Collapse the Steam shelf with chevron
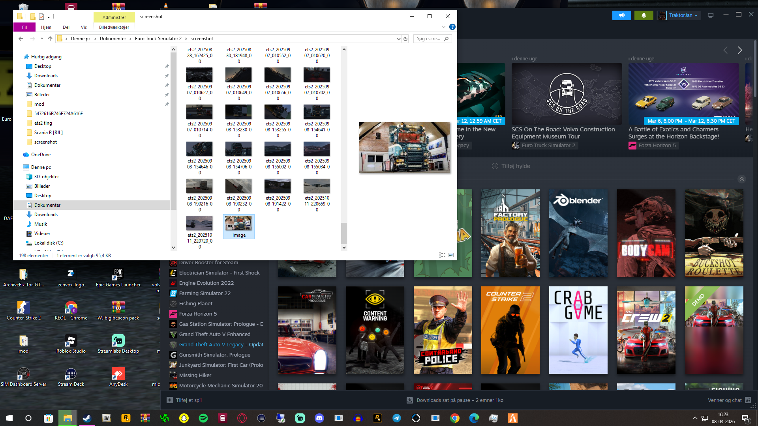The image size is (758, 426). coord(742,179)
